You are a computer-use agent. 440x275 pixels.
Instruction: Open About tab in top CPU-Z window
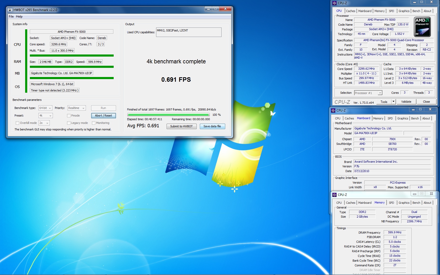(427, 11)
